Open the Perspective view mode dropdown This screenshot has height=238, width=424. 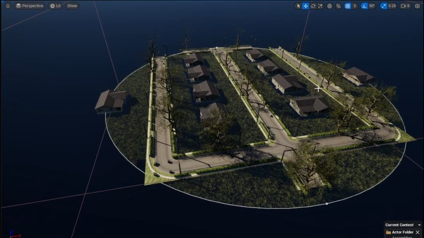(x=29, y=6)
